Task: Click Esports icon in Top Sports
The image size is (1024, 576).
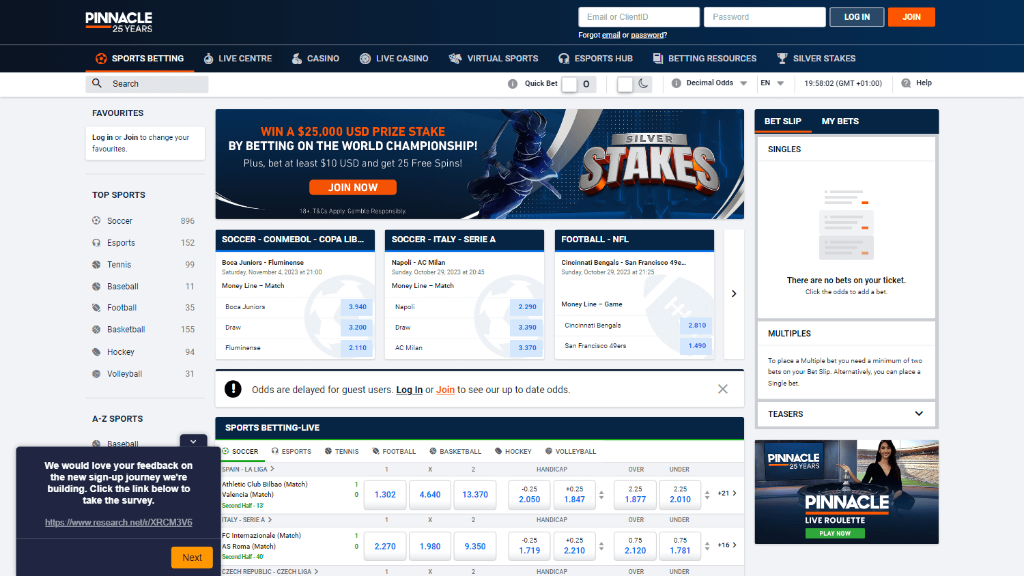Action: 96,242
